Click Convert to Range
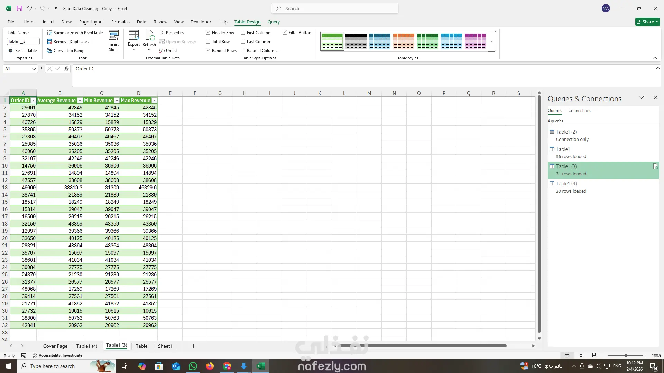 (x=66, y=50)
